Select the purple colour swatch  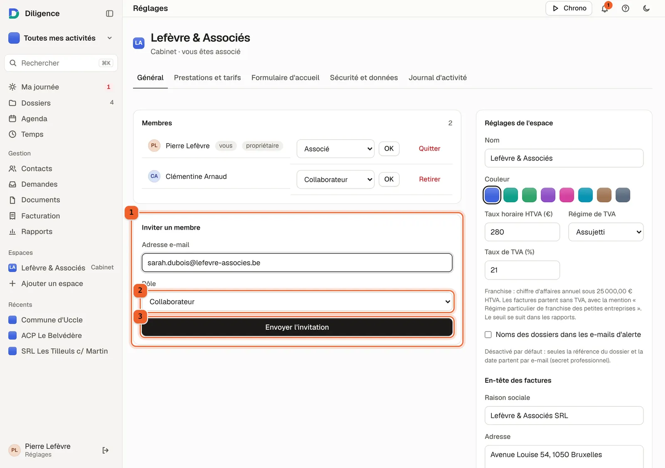tap(548, 195)
